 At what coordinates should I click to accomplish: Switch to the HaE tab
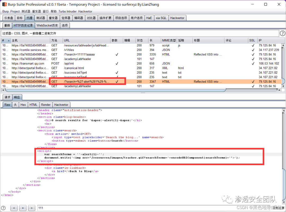(149, 18)
